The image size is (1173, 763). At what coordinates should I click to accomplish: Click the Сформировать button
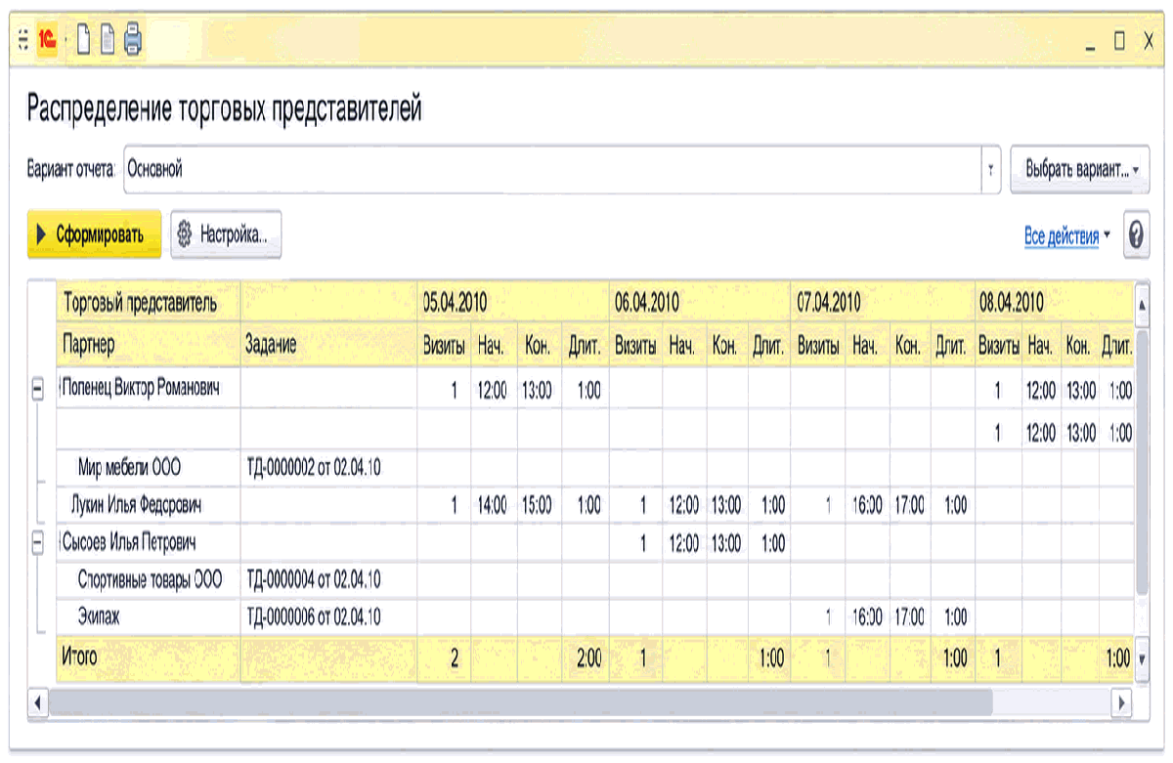[94, 234]
